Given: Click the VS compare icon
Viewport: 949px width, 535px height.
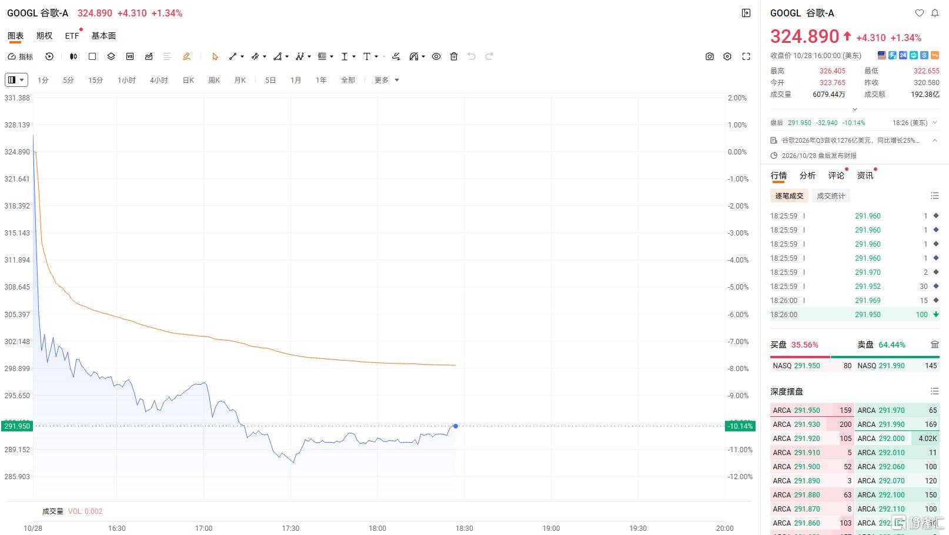Looking at the screenshot, I should pyautogui.click(x=130, y=56).
